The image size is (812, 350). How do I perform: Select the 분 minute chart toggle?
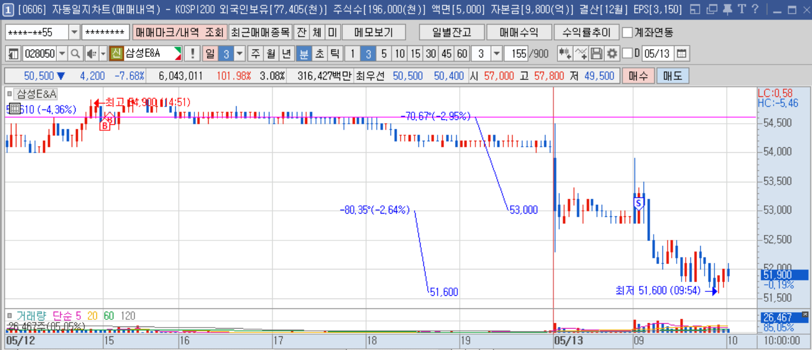[x=303, y=54]
